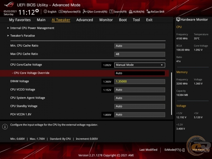Click CPU VCCIO Voltage Auto field

point(140,90)
